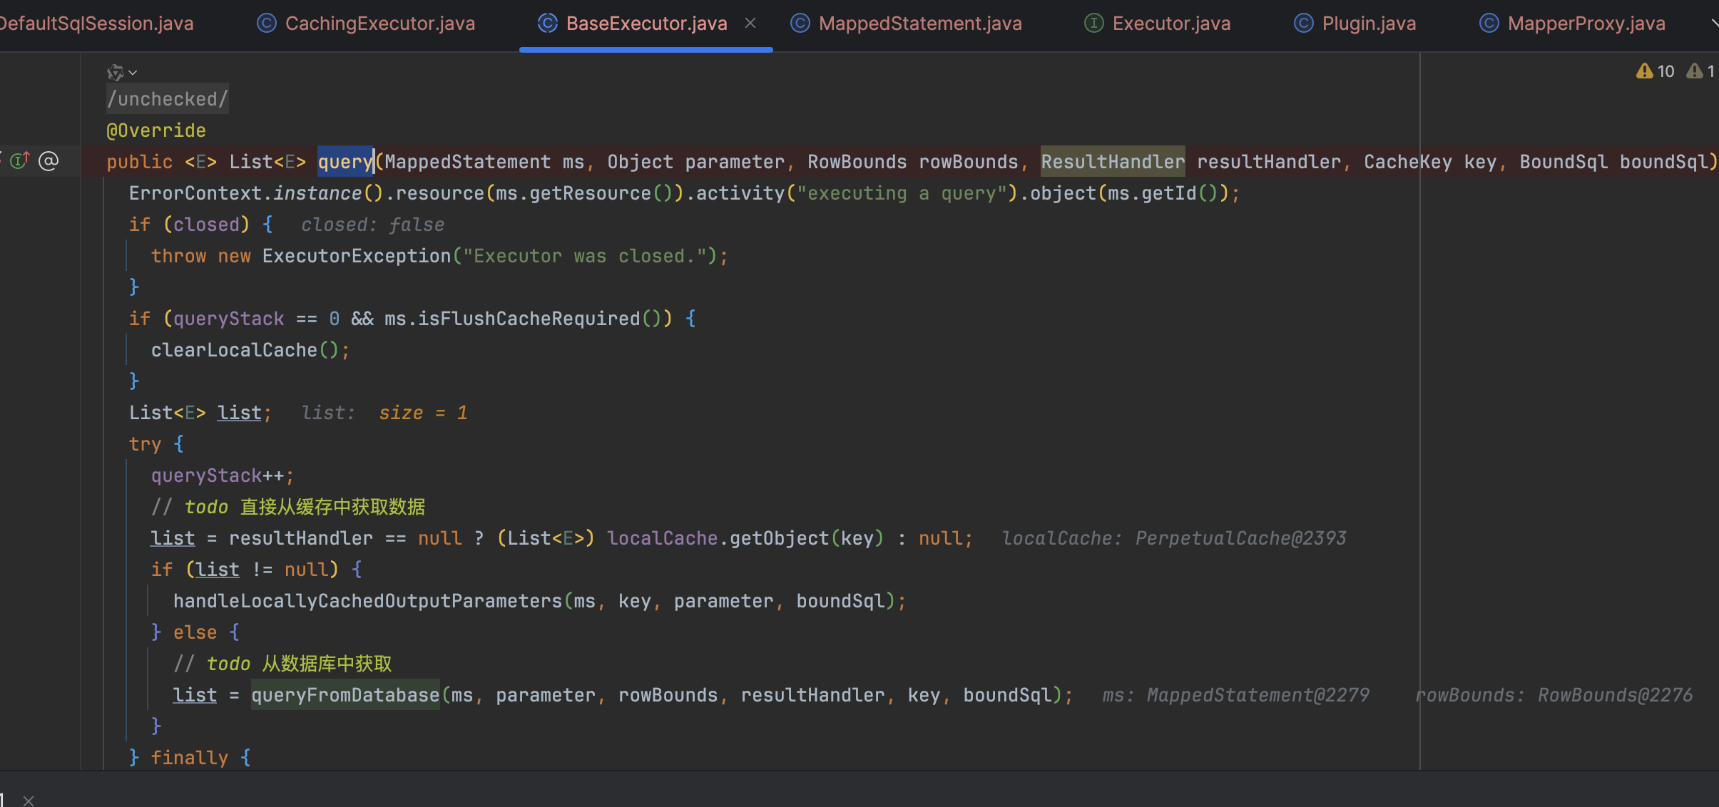Click the query method name
Viewport: 1719px width, 807px height.
(345, 162)
